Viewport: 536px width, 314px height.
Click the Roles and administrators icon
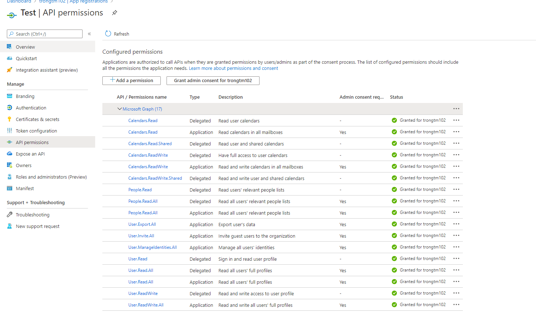pyautogui.click(x=9, y=176)
